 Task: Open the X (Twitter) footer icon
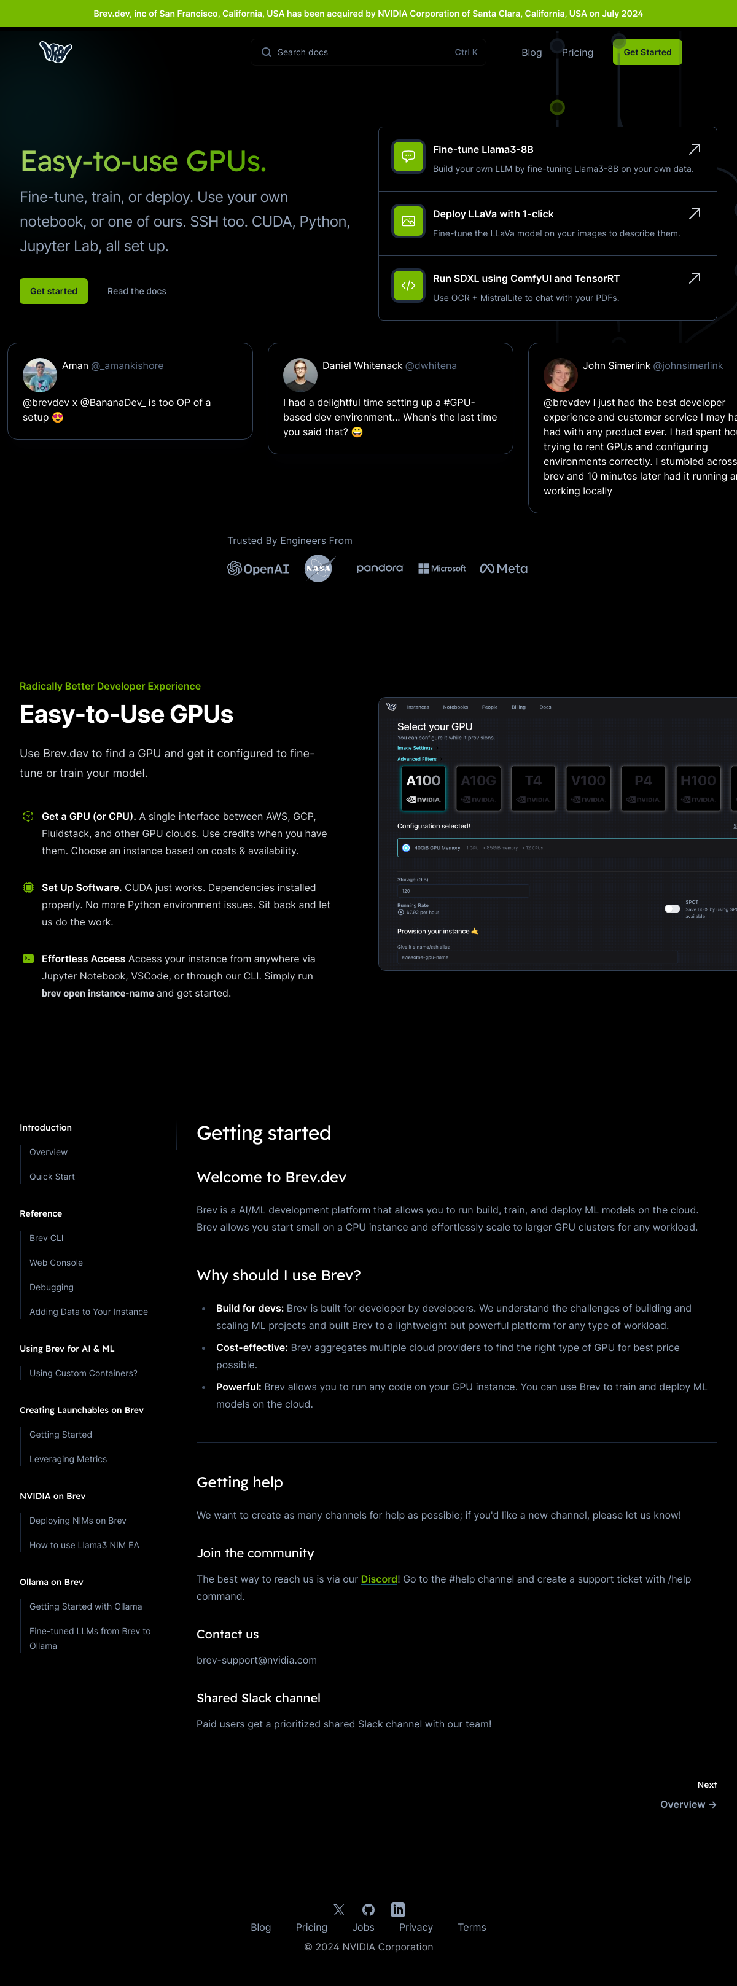(338, 1910)
